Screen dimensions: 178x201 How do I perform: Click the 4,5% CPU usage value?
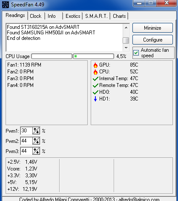[x=121, y=56]
